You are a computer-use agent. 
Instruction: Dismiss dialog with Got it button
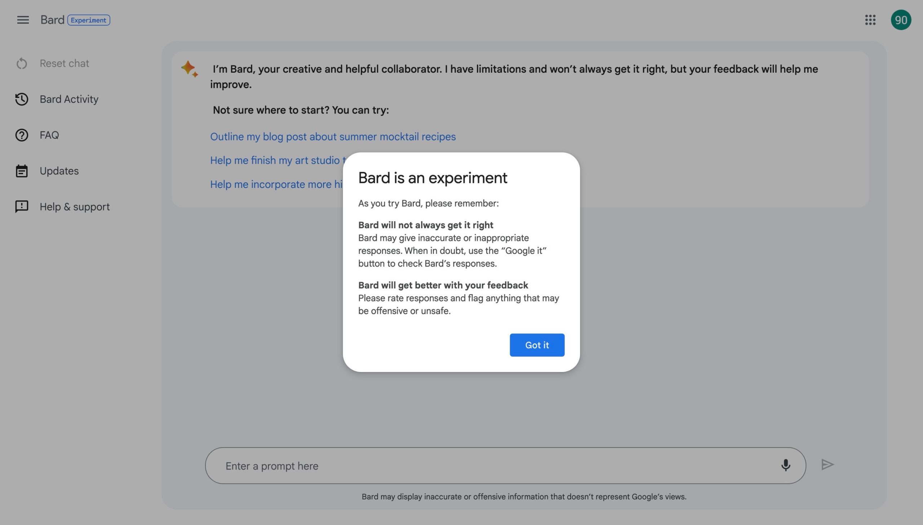point(537,345)
